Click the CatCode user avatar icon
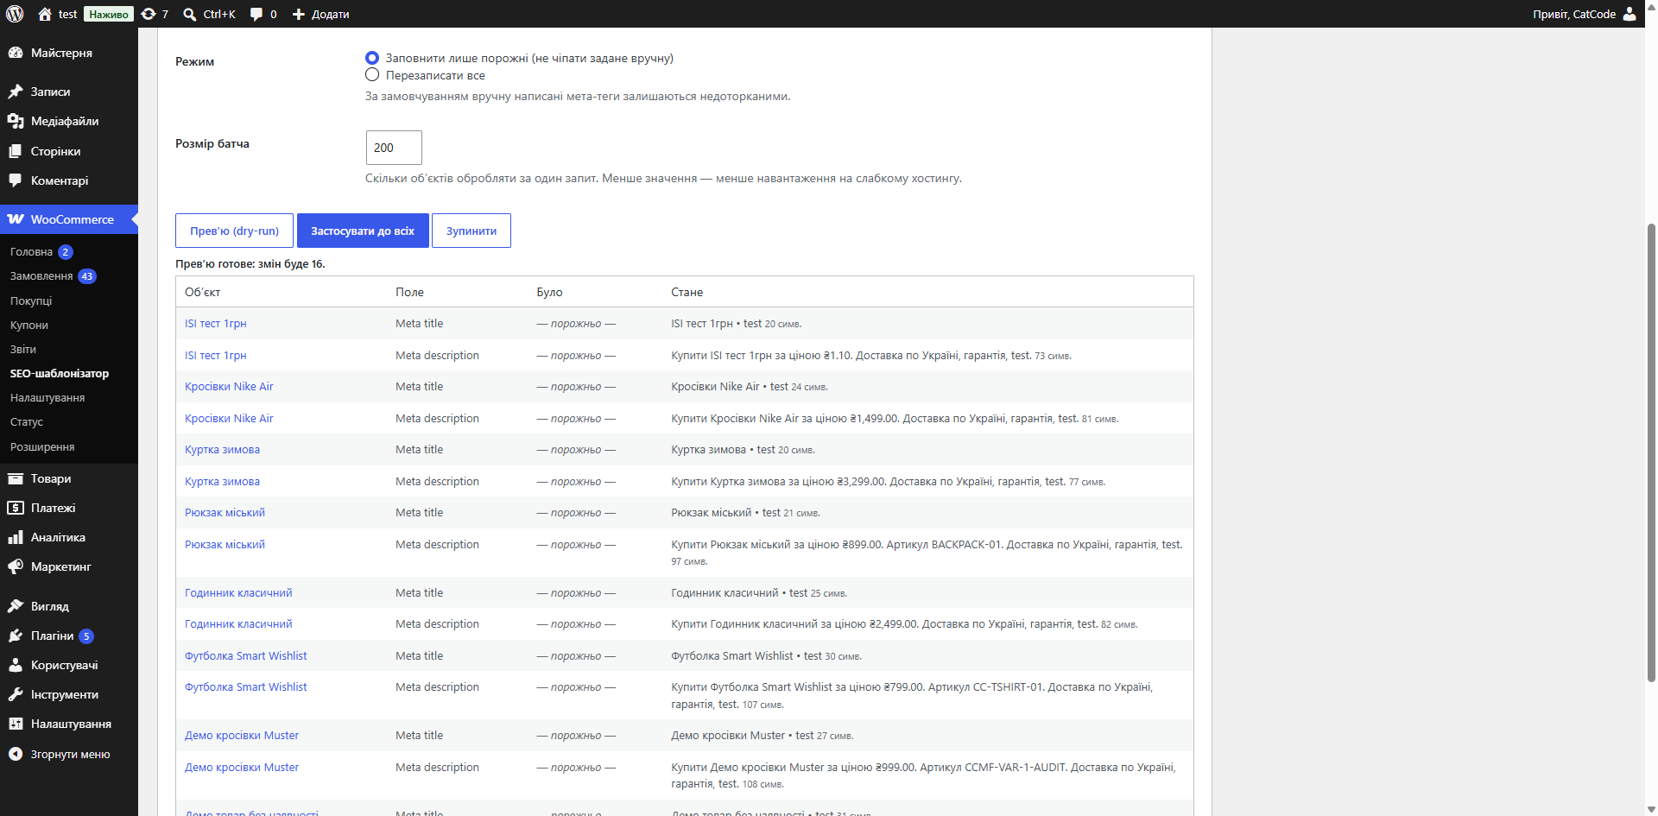This screenshot has width=1658, height=816. point(1630,14)
